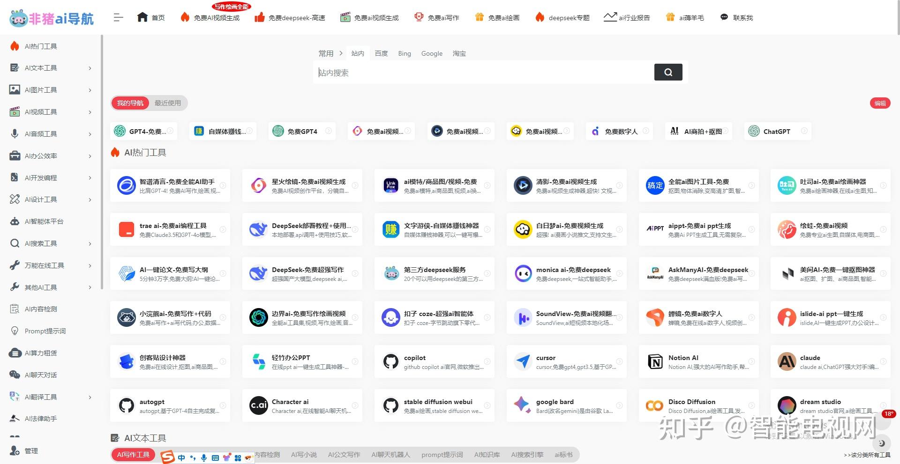Open the AI商拍+抠图 shortcut link

point(698,131)
